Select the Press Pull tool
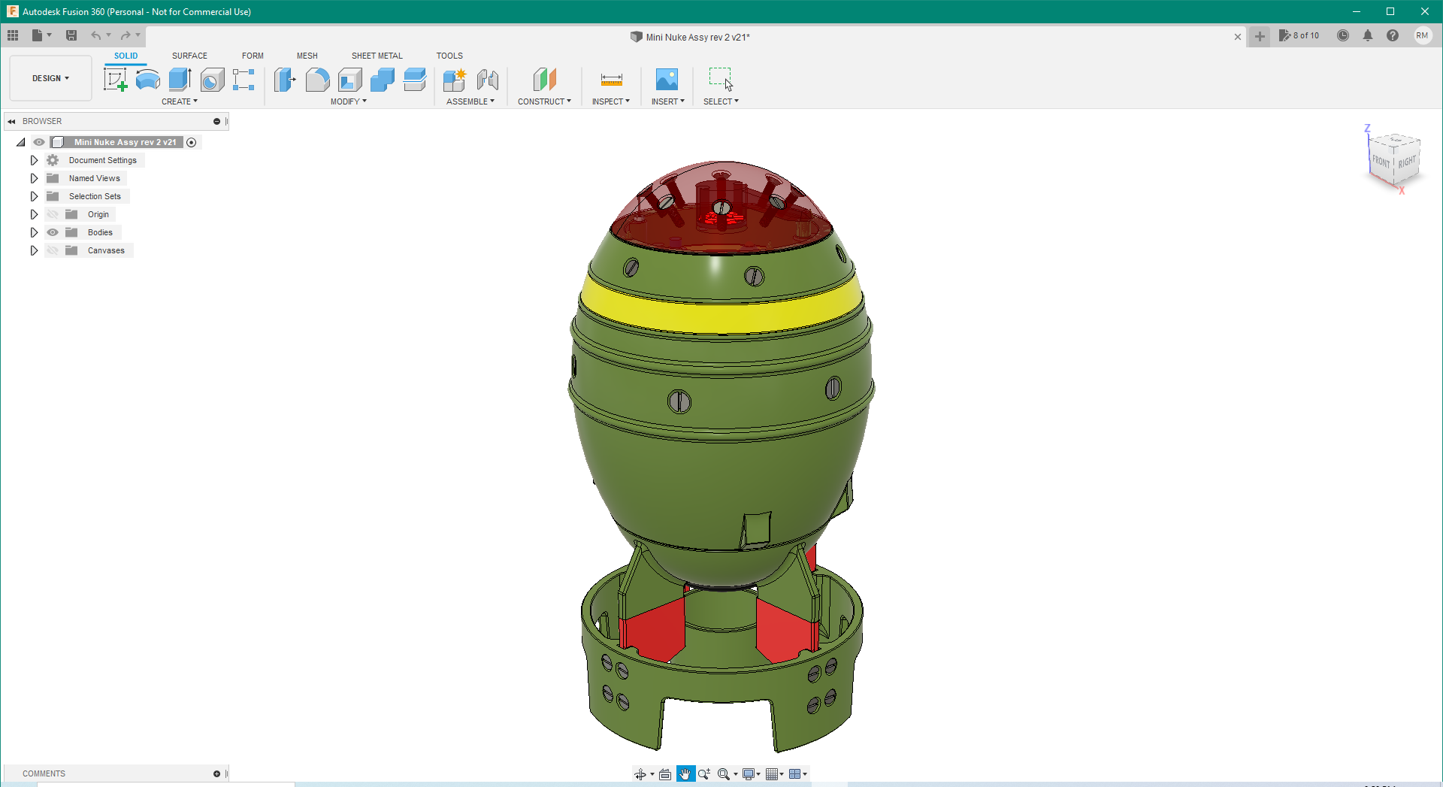Screen dimensions: 1443x787 285,79
